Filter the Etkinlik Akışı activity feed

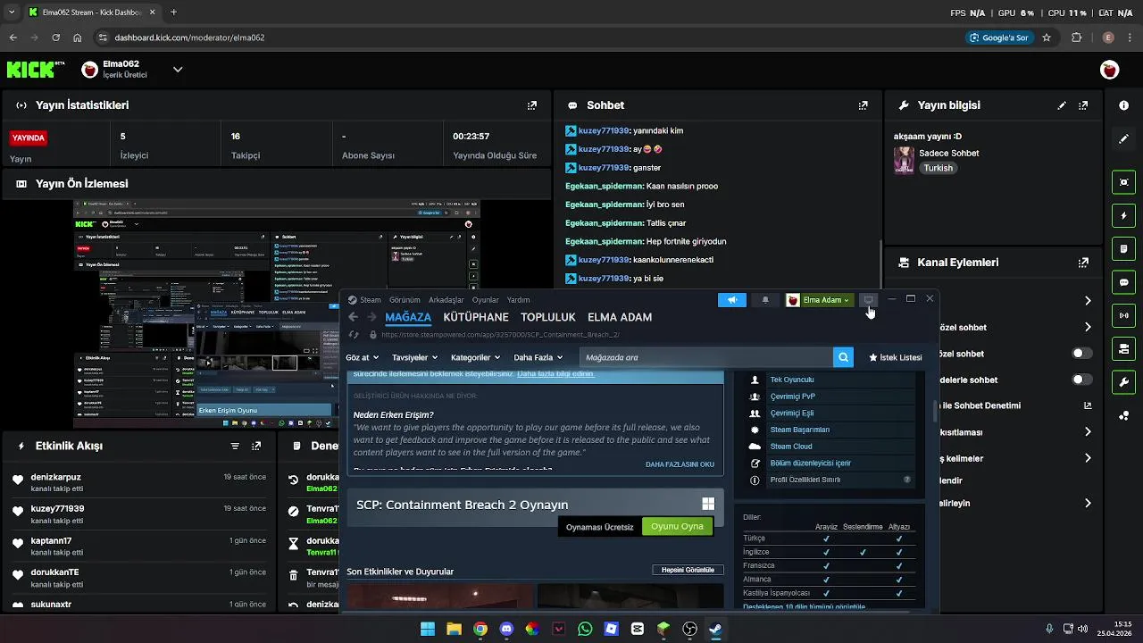click(235, 446)
